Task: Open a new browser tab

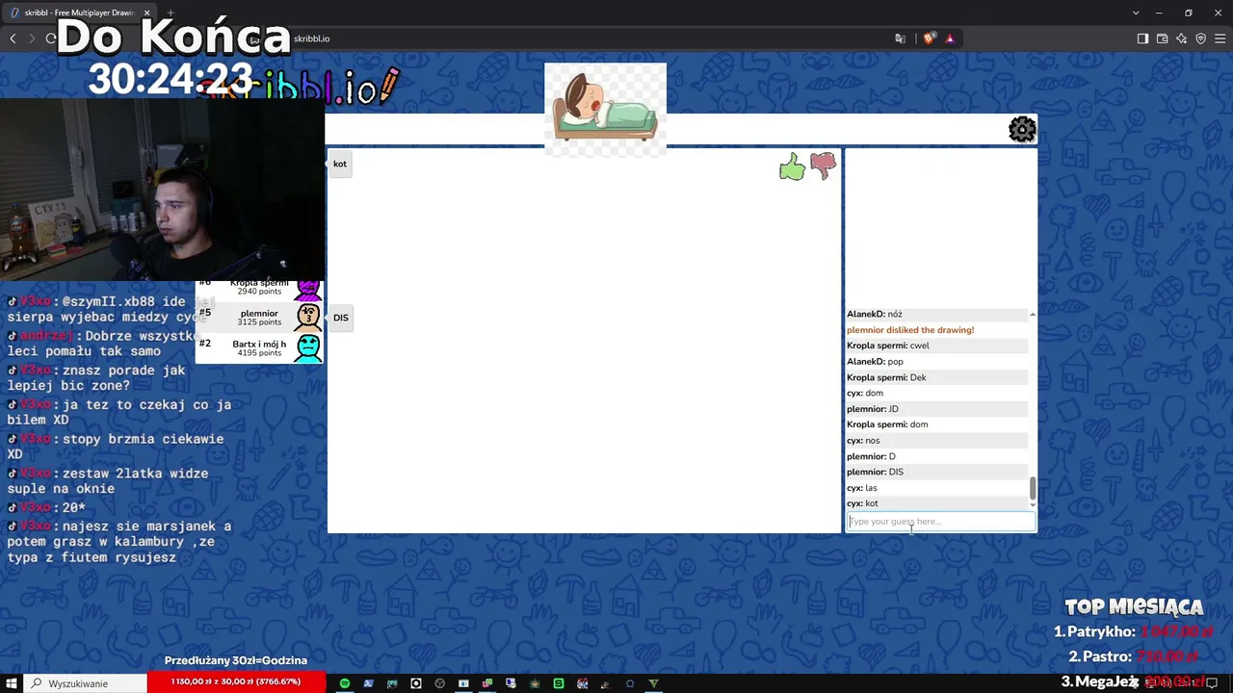Action: click(171, 13)
